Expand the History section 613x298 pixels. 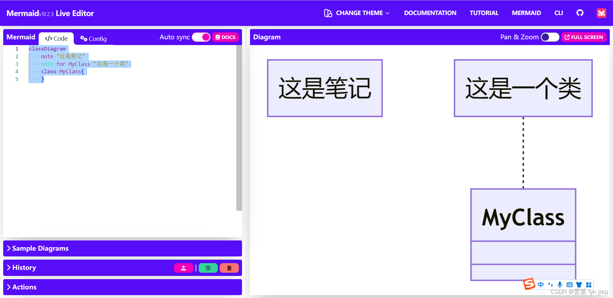[x=123, y=268]
